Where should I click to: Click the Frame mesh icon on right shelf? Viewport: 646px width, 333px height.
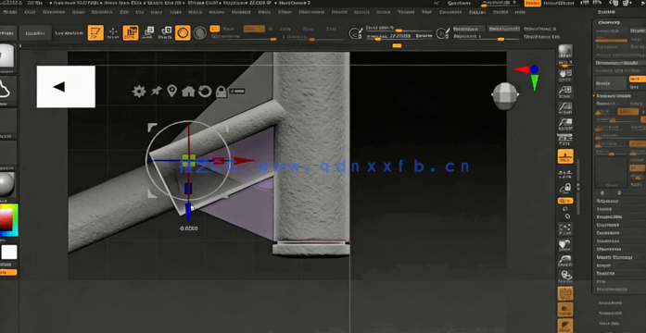click(x=565, y=229)
